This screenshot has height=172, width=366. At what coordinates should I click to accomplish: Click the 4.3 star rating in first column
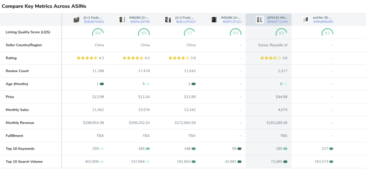coord(87,58)
